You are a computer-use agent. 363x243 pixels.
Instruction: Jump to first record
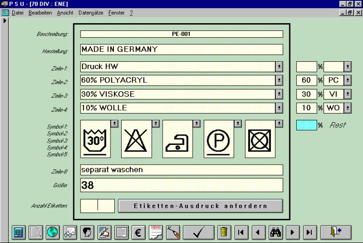[x=241, y=233]
